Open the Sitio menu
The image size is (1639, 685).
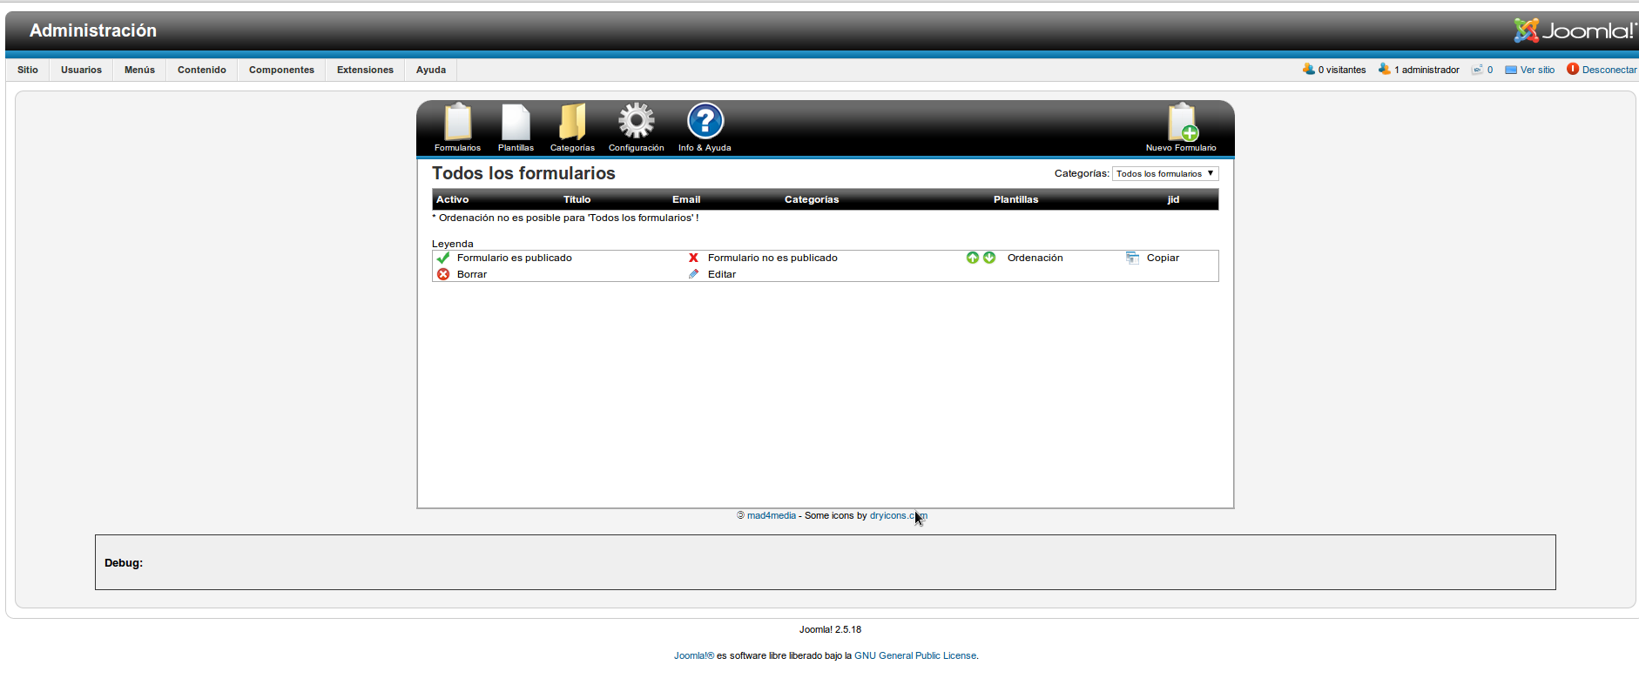point(28,70)
